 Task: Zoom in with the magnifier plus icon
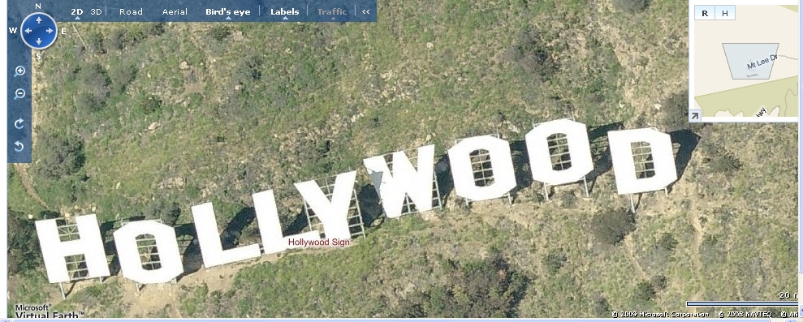(x=19, y=71)
